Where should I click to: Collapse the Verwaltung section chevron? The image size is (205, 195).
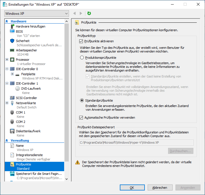(7, 141)
